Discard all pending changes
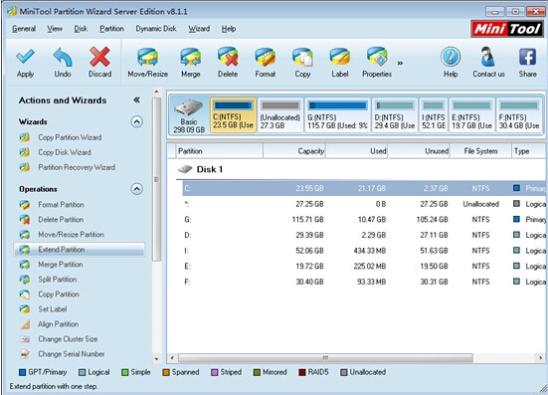548x395 pixels. point(100,63)
